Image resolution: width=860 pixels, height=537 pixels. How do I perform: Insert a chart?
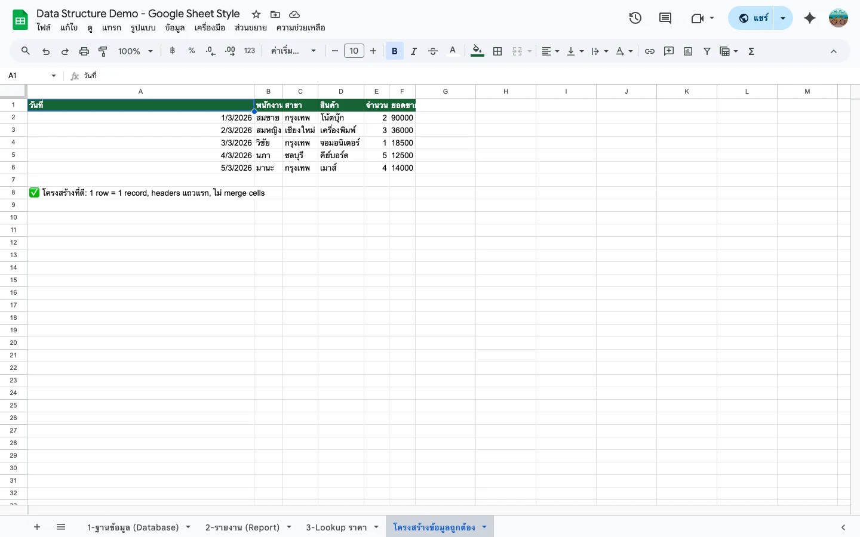coord(688,51)
